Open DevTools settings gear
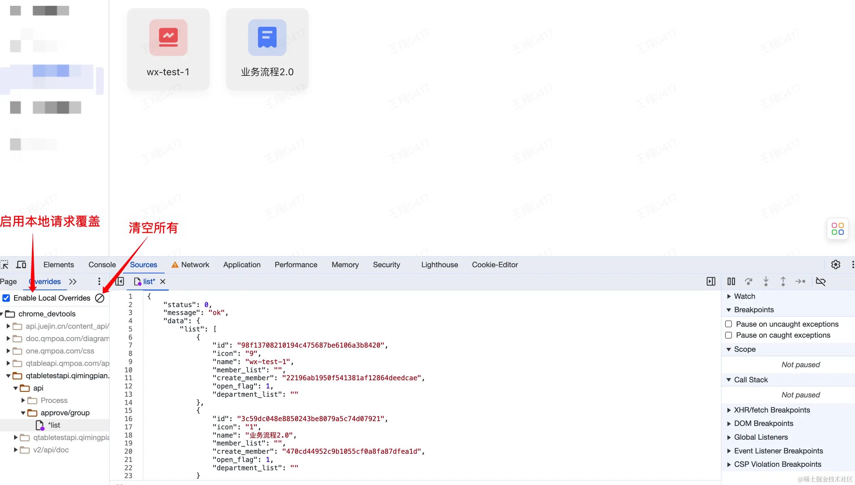This screenshot has height=485, width=855. coord(835,264)
